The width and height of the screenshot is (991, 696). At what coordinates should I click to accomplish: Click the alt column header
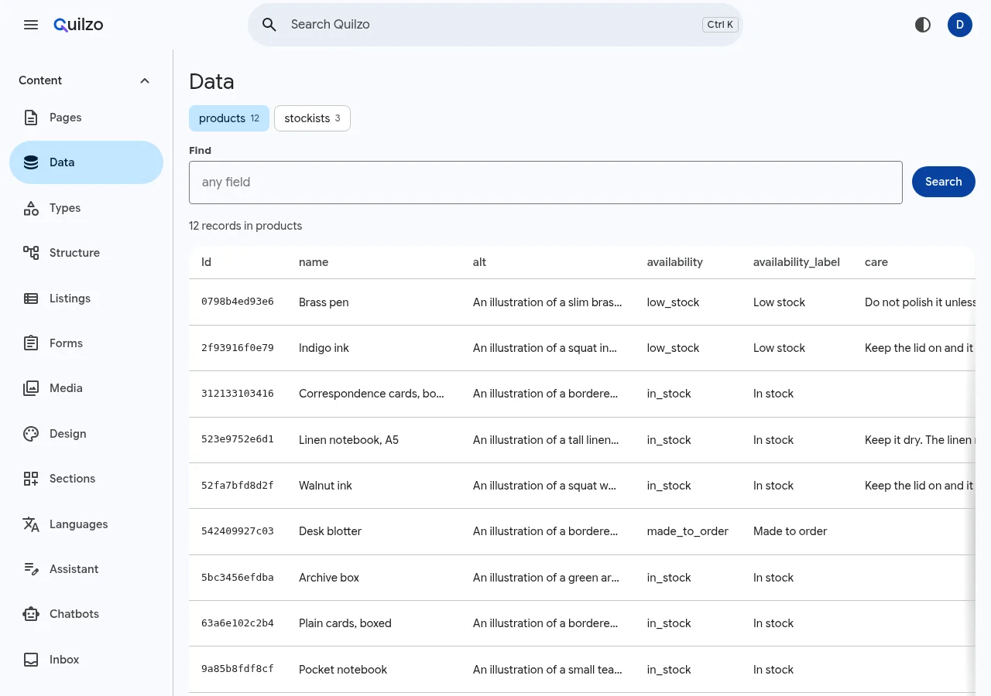tap(479, 262)
